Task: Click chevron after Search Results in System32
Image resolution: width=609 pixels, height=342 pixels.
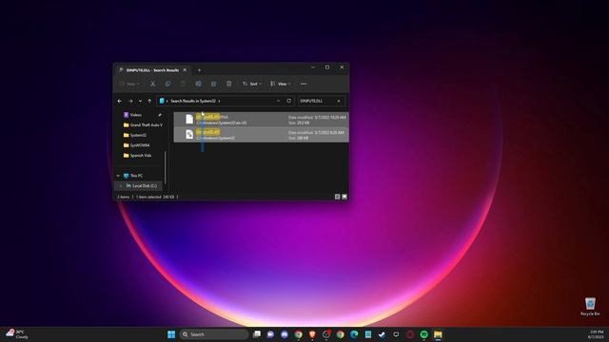Action: click(x=219, y=101)
